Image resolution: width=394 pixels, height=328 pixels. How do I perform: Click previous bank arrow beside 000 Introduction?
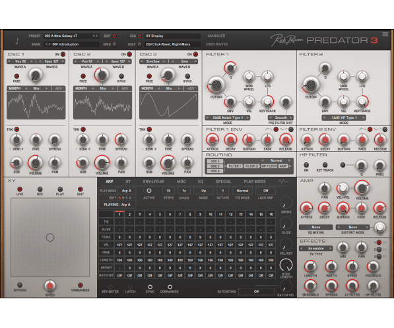pyautogui.click(x=46, y=44)
